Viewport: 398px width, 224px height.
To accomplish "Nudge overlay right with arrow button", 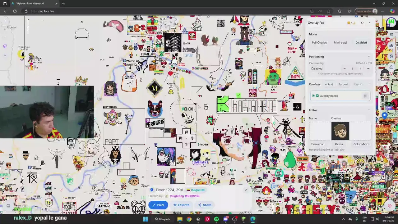I will click(368, 68).
